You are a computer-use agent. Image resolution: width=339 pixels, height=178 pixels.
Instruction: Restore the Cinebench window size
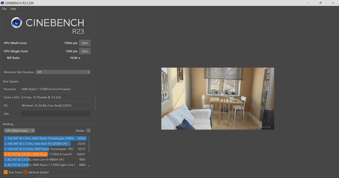320,3
